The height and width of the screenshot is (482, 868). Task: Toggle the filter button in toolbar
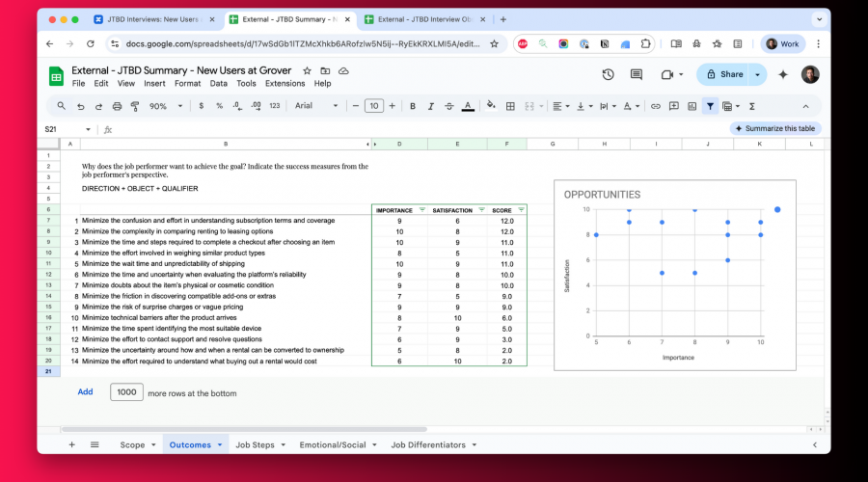pyautogui.click(x=710, y=106)
